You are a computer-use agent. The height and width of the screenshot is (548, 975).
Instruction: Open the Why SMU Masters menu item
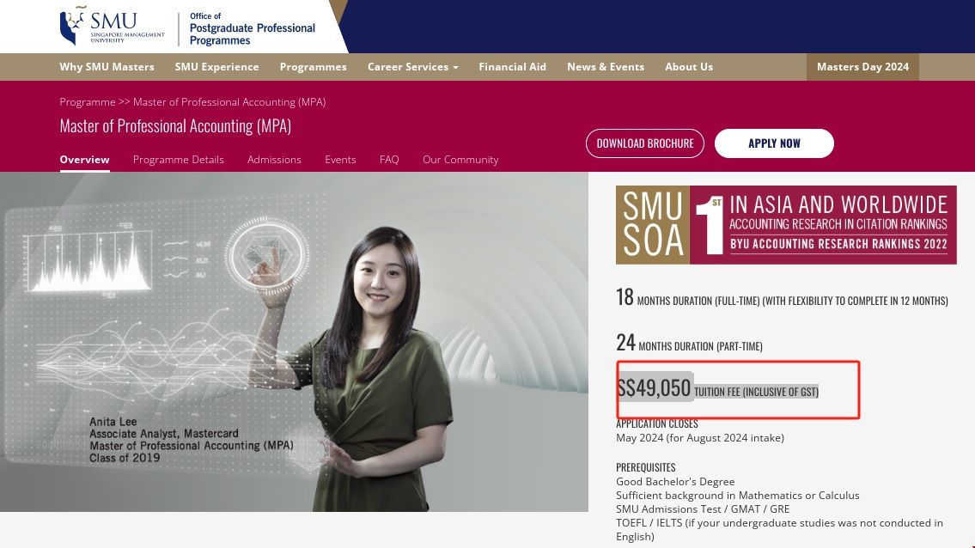click(x=107, y=66)
